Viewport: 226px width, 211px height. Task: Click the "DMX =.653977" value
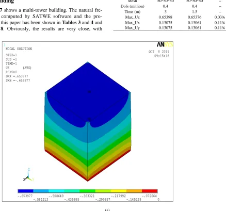point(17,76)
